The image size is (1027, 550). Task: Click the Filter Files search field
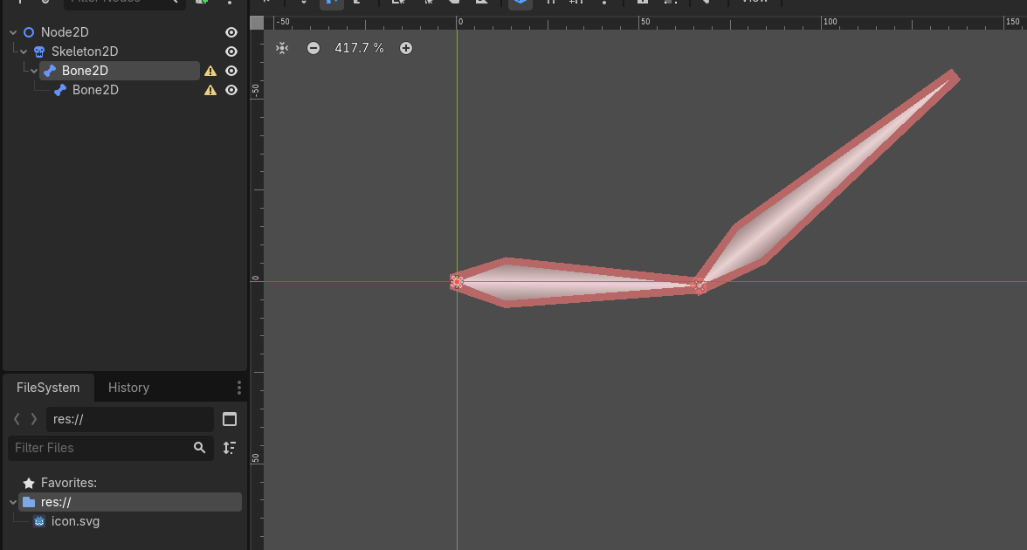pyautogui.click(x=100, y=448)
